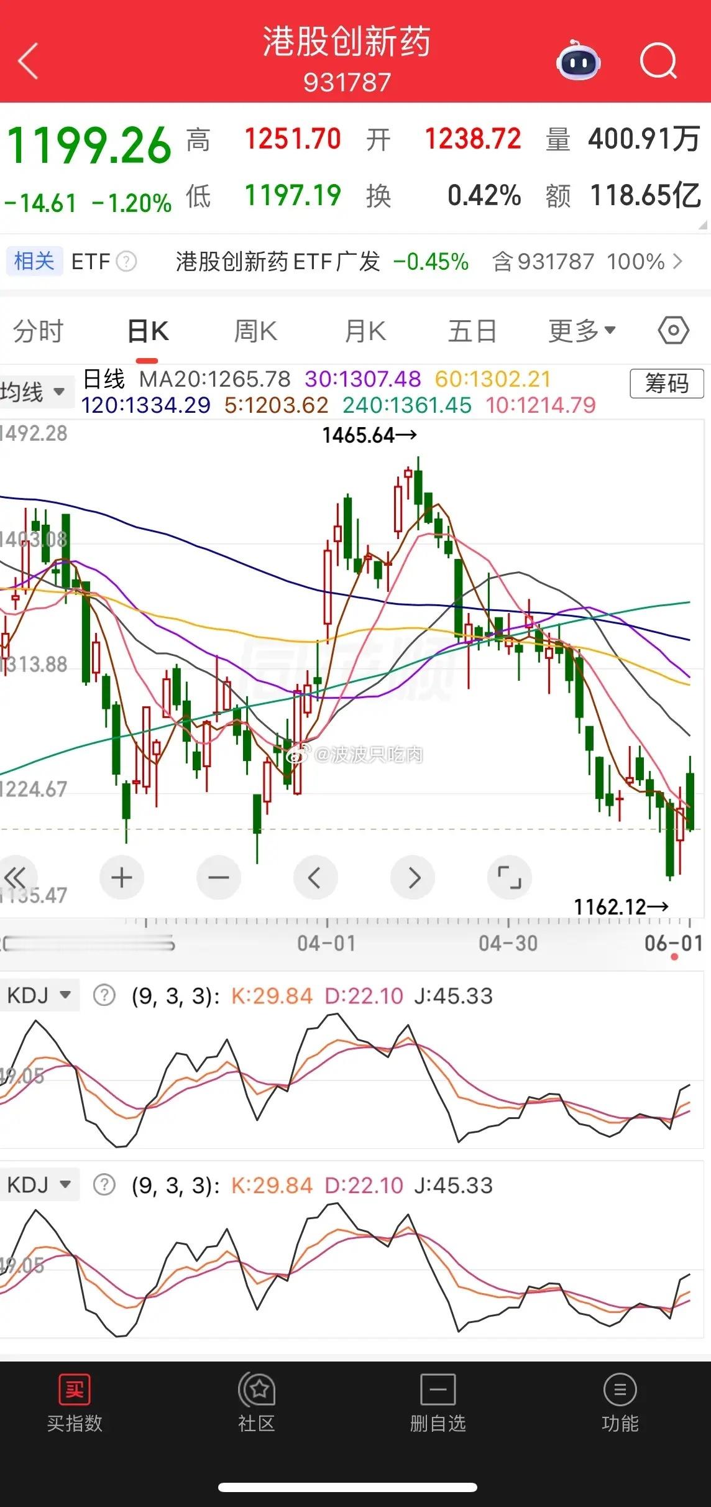The image size is (711, 1507).
Task: Zoom in the chart with plus button
Action: click(122, 878)
